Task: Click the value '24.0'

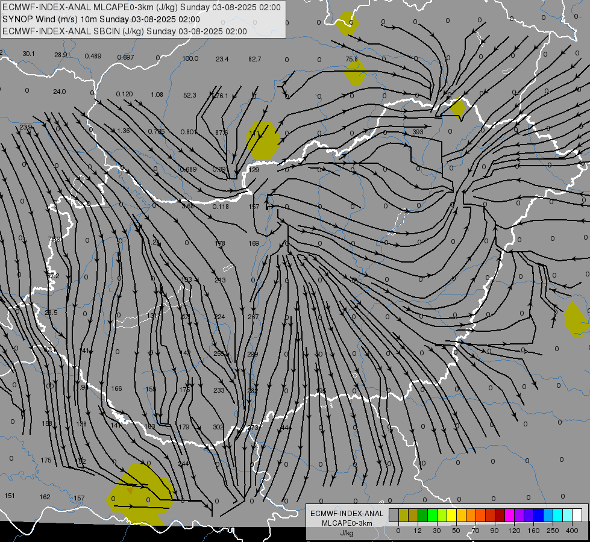Action: (60, 92)
